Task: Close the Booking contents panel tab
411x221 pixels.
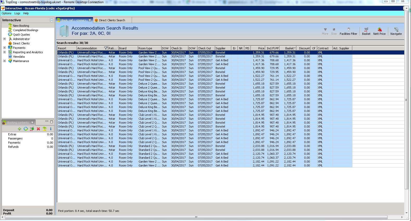Action: pyautogui.click(x=32, y=122)
